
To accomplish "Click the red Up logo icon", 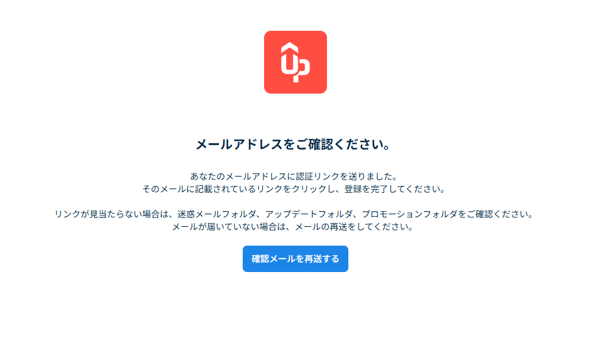I will [x=296, y=62].
